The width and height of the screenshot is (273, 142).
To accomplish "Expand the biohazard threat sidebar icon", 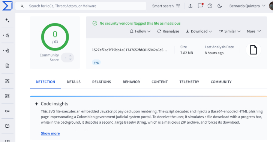I will (x=7, y=50).
